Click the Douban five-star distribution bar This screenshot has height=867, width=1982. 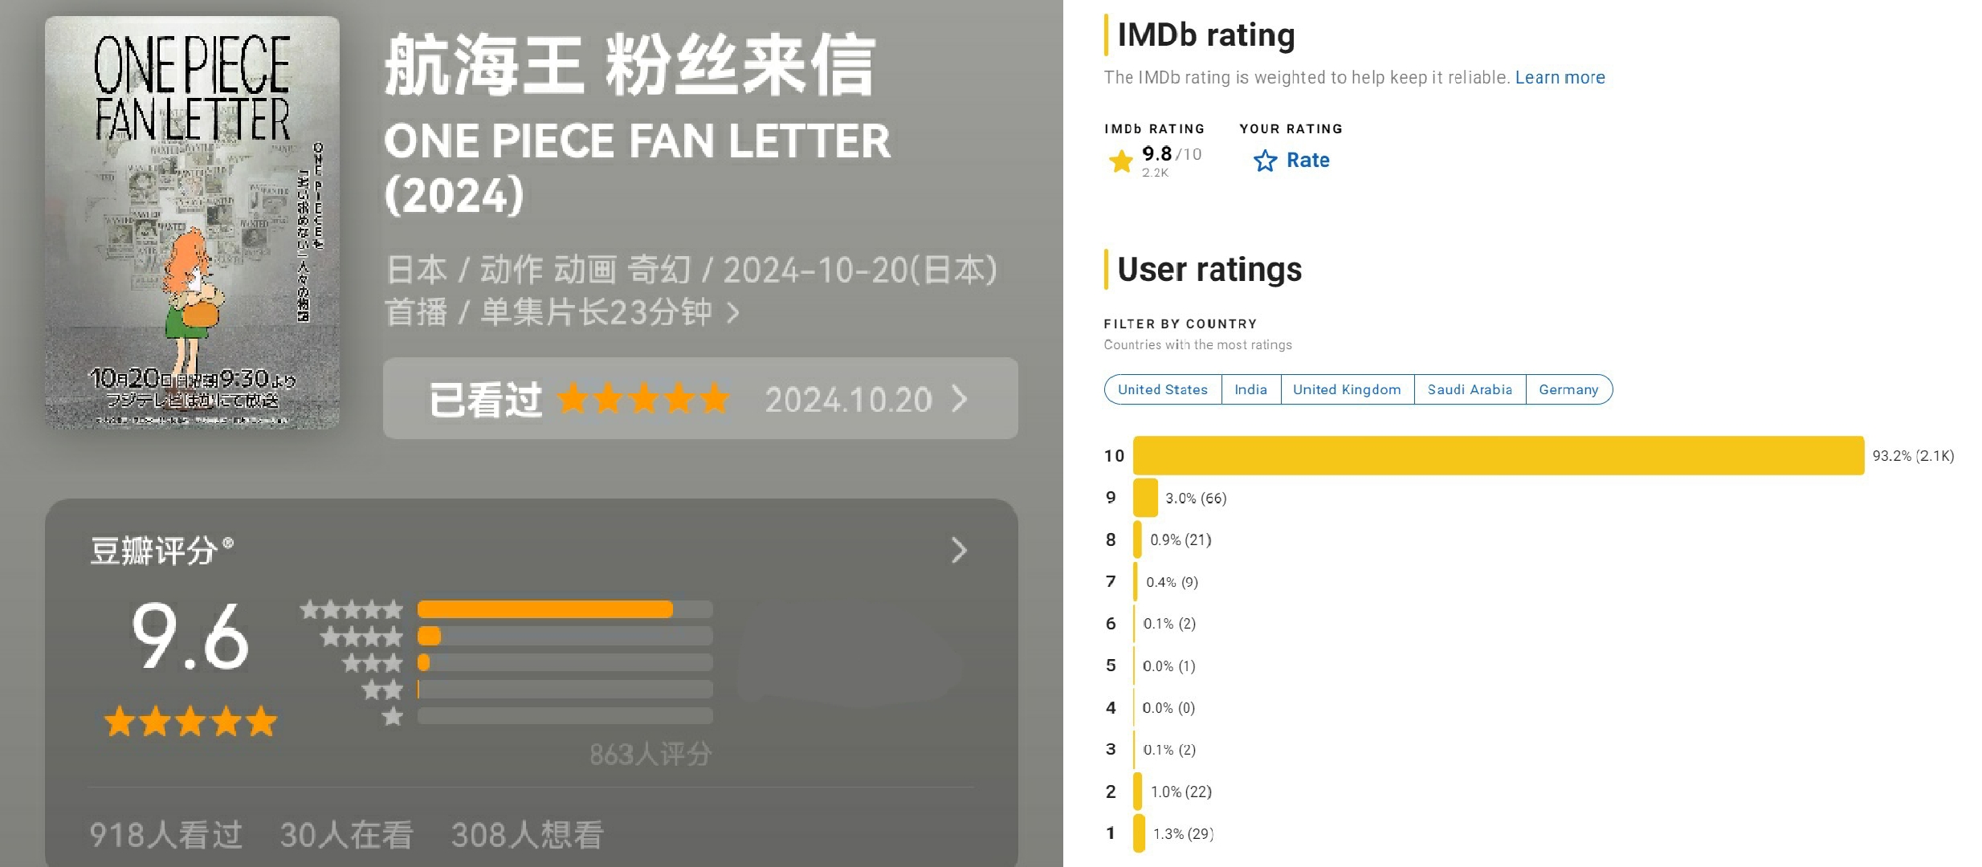click(x=565, y=609)
